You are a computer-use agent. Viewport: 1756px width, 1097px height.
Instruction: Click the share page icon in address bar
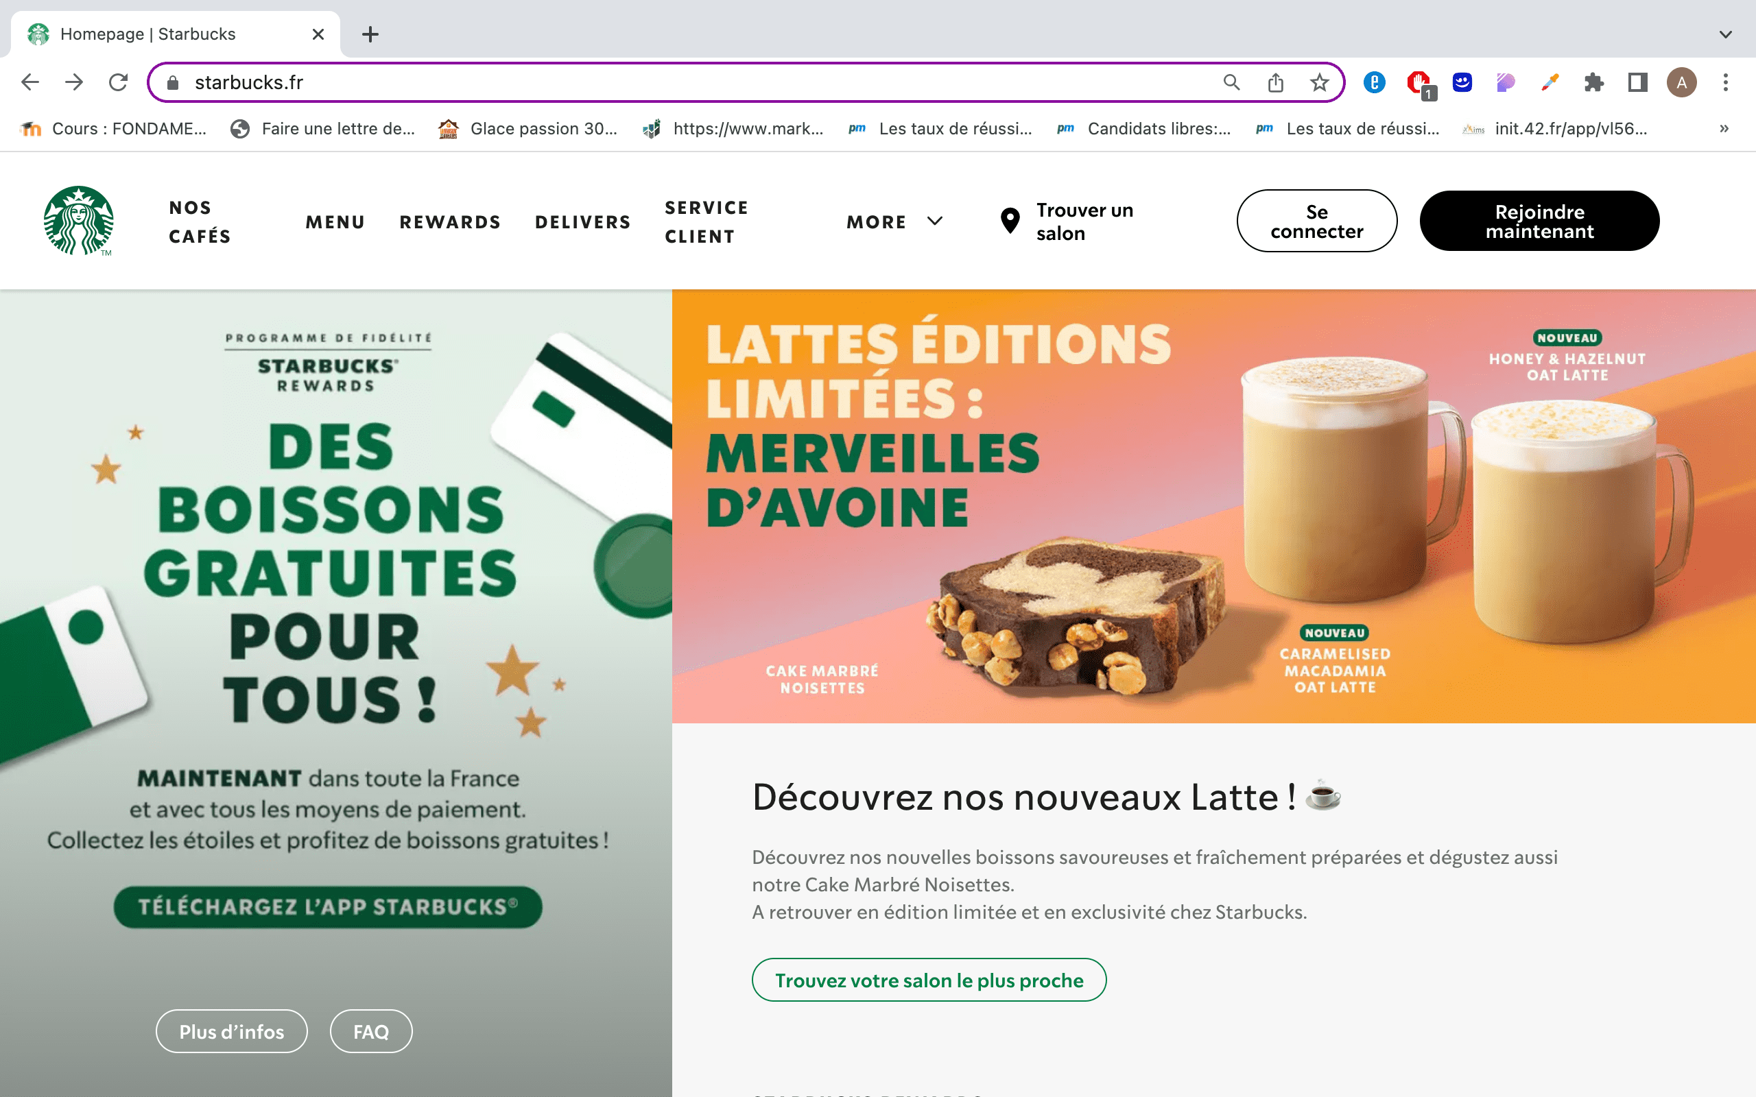pos(1275,82)
